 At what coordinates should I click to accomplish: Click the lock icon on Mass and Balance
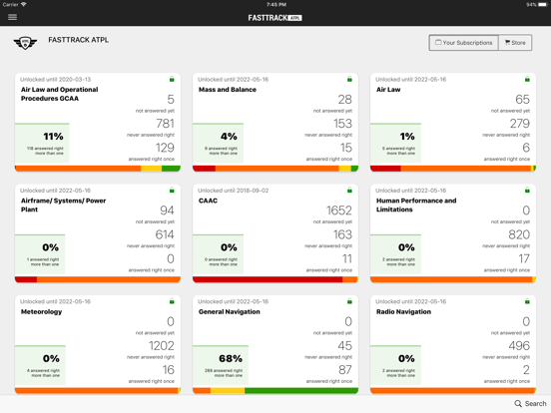(349, 80)
